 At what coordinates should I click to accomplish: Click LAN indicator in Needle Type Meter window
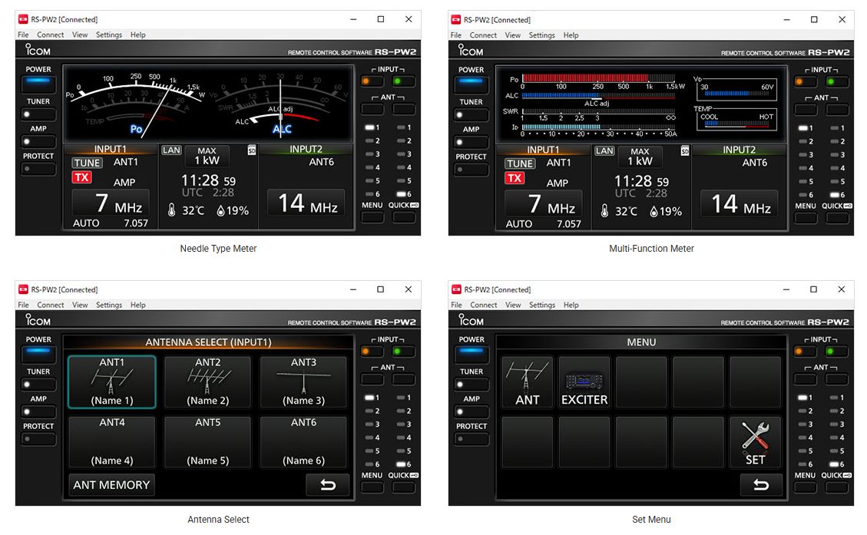click(x=171, y=150)
